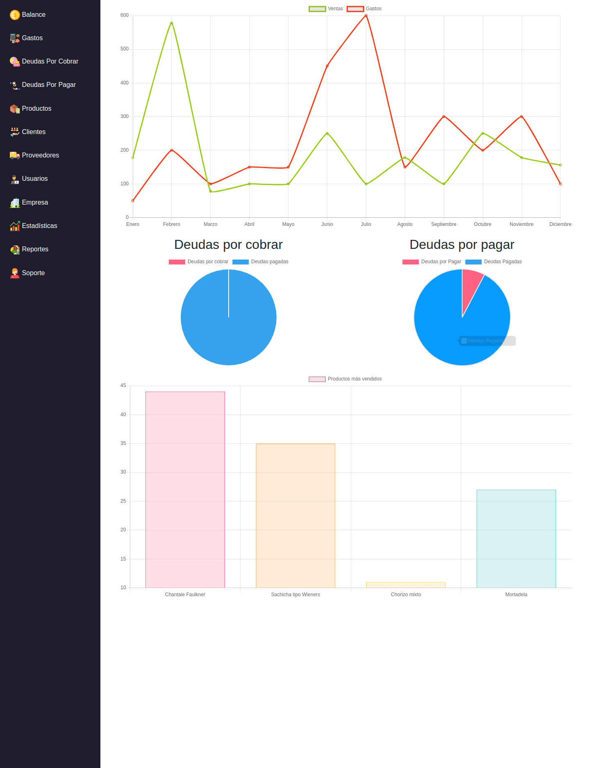Click the Empresa building icon

(x=15, y=203)
